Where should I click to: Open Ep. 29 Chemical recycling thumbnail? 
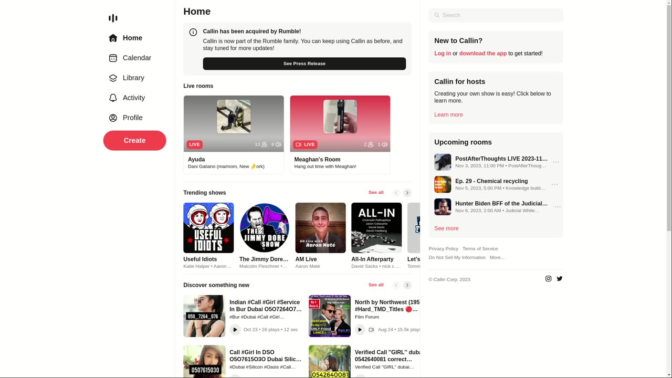click(x=443, y=184)
